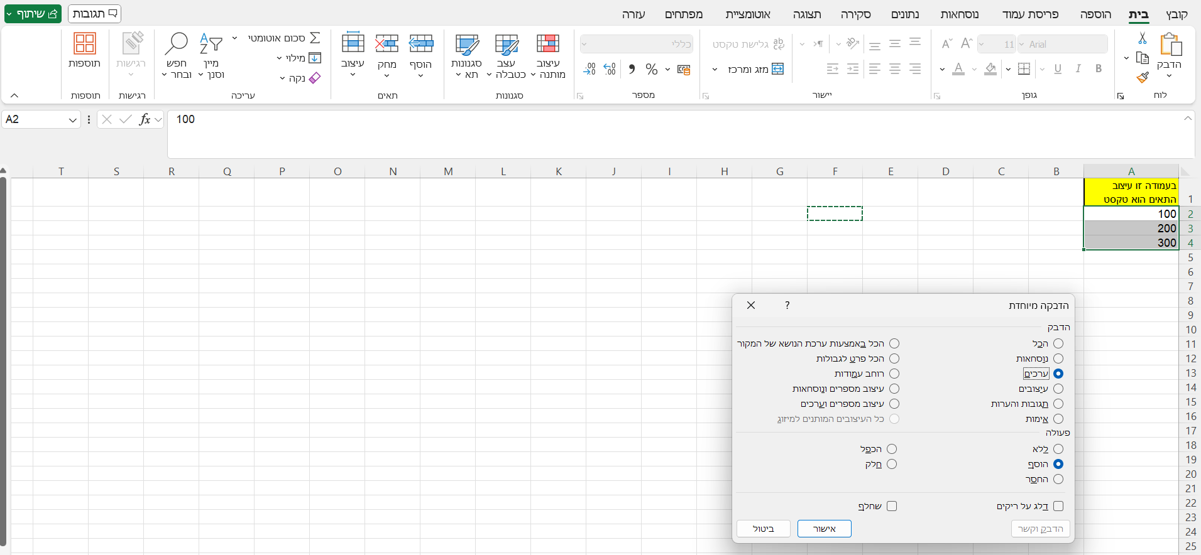
Task: Select the Validation (אימות) paste radio button
Action: tap(1058, 419)
